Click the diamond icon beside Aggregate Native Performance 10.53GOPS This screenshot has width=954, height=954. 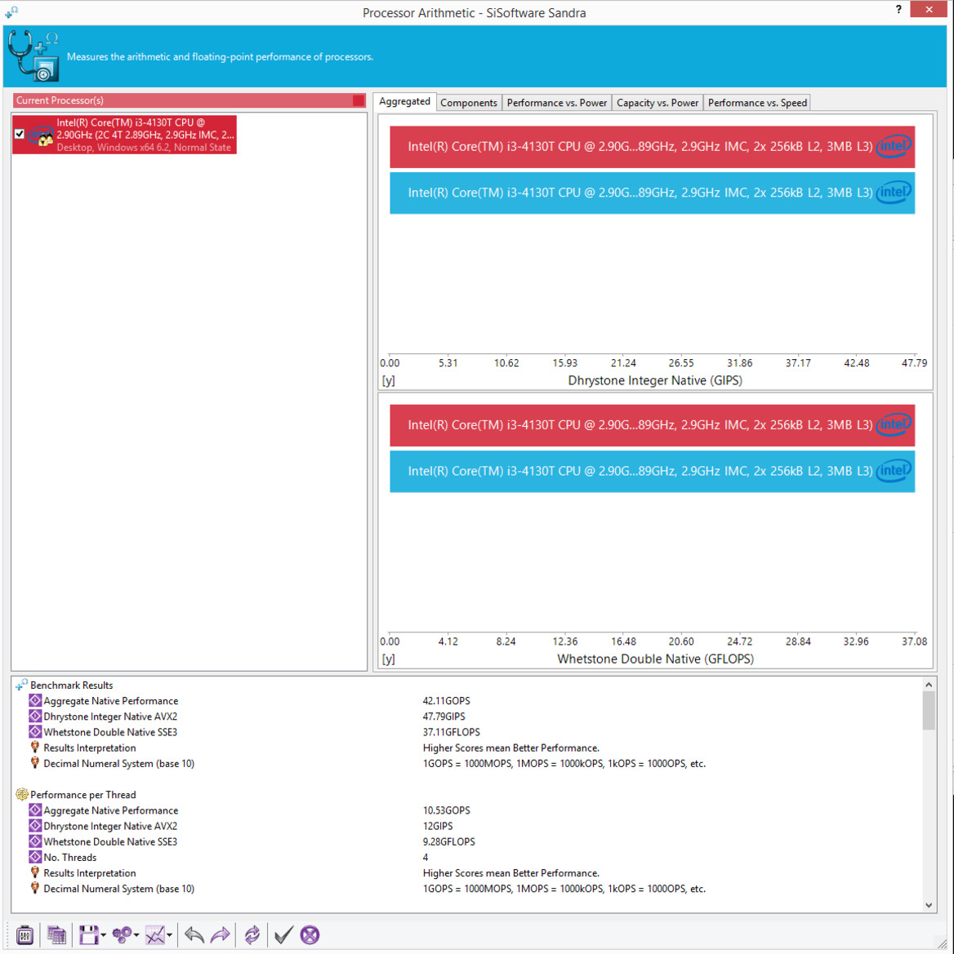[x=35, y=810]
